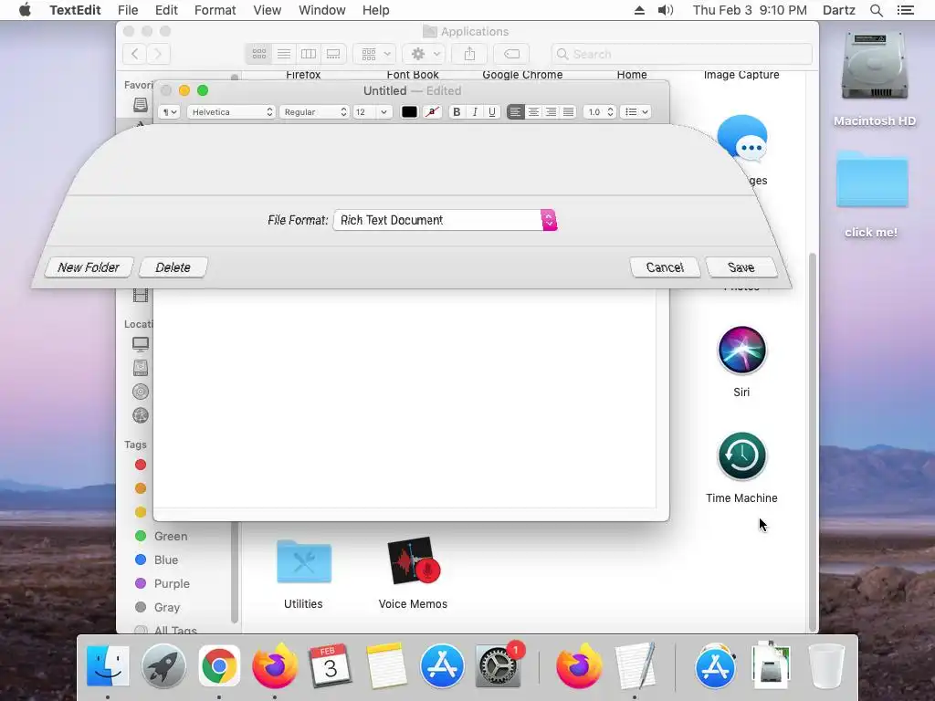Open the View menu
The height and width of the screenshot is (701, 935).
(268, 10)
